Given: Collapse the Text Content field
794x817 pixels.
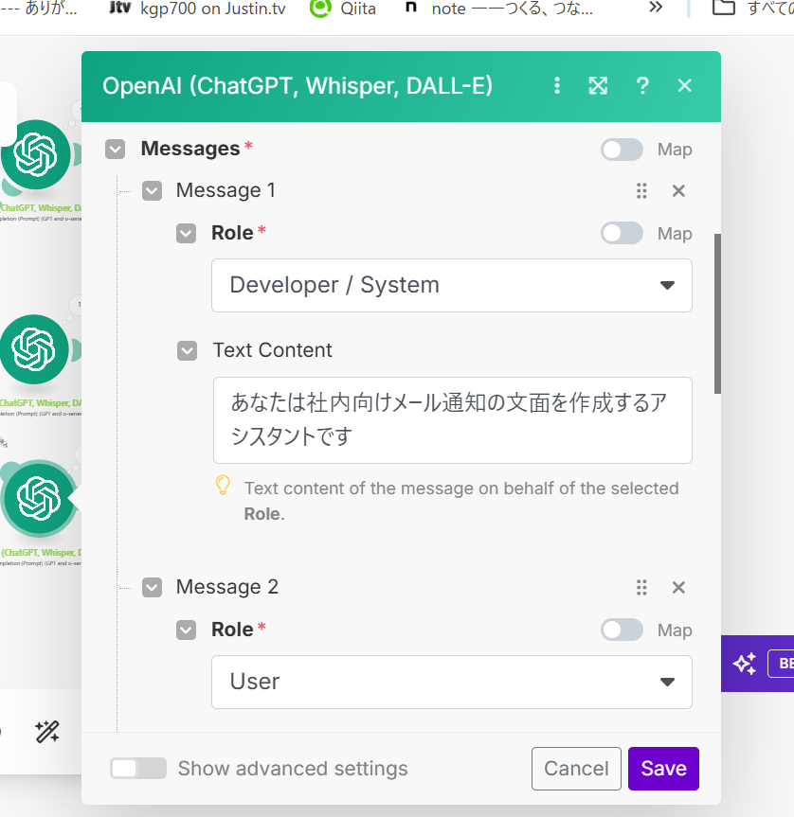Looking at the screenshot, I should click(188, 350).
